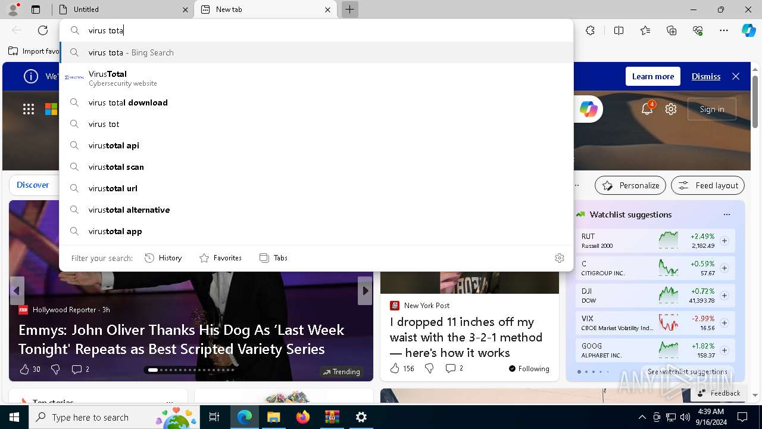Choose 'virustotal api' suggestion
Screen dimensions: 762x429
pyautogui.click(x=316, y=145)
